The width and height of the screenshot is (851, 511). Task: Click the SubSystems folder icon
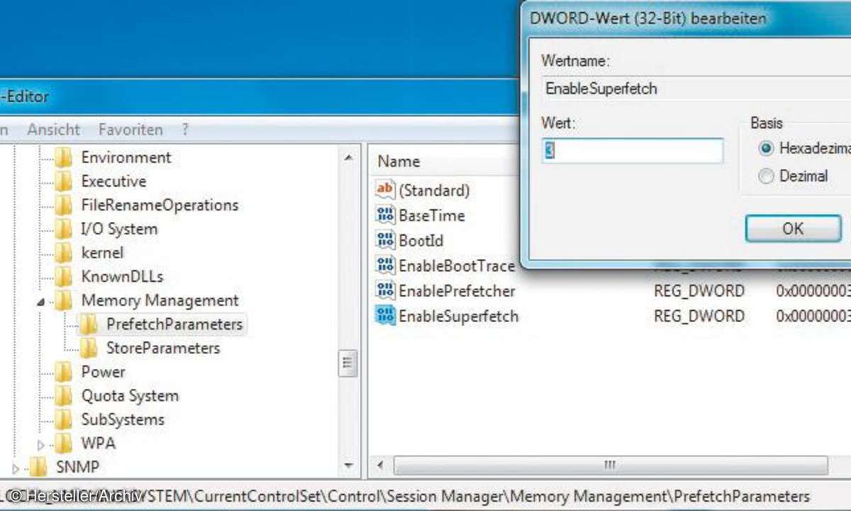pyautogui.click(x=64, y=419)
